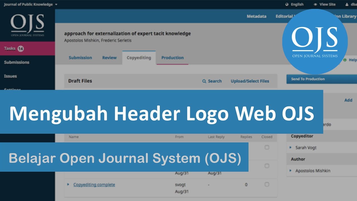Click the magnifier icon beside Search
Viewport: 357px width, 201px height.
pos(204,81)
